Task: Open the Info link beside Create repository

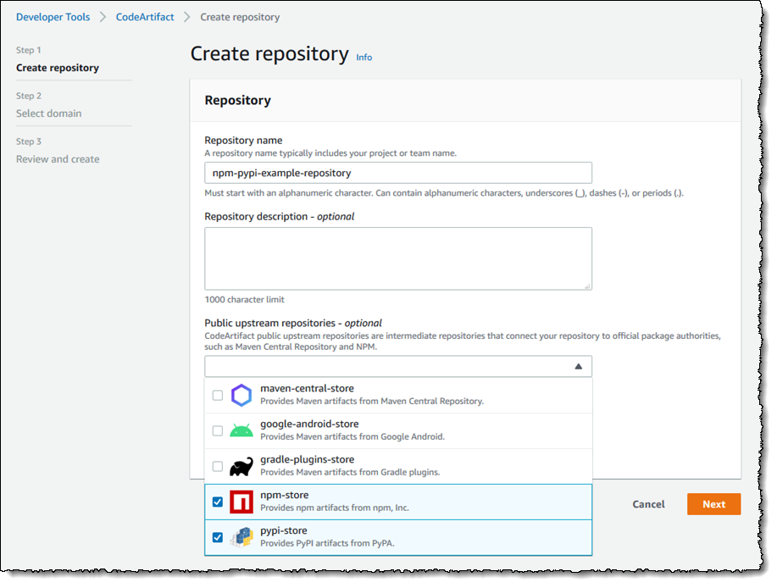Action: [x=364, y=58]
